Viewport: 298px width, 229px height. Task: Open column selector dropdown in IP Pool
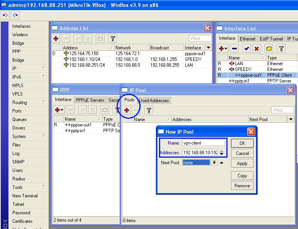[x=291, y=120]
